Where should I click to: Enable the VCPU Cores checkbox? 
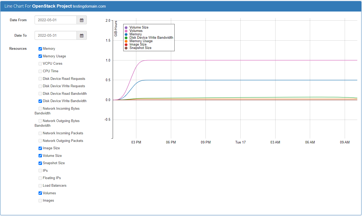[x=40, y=64]
